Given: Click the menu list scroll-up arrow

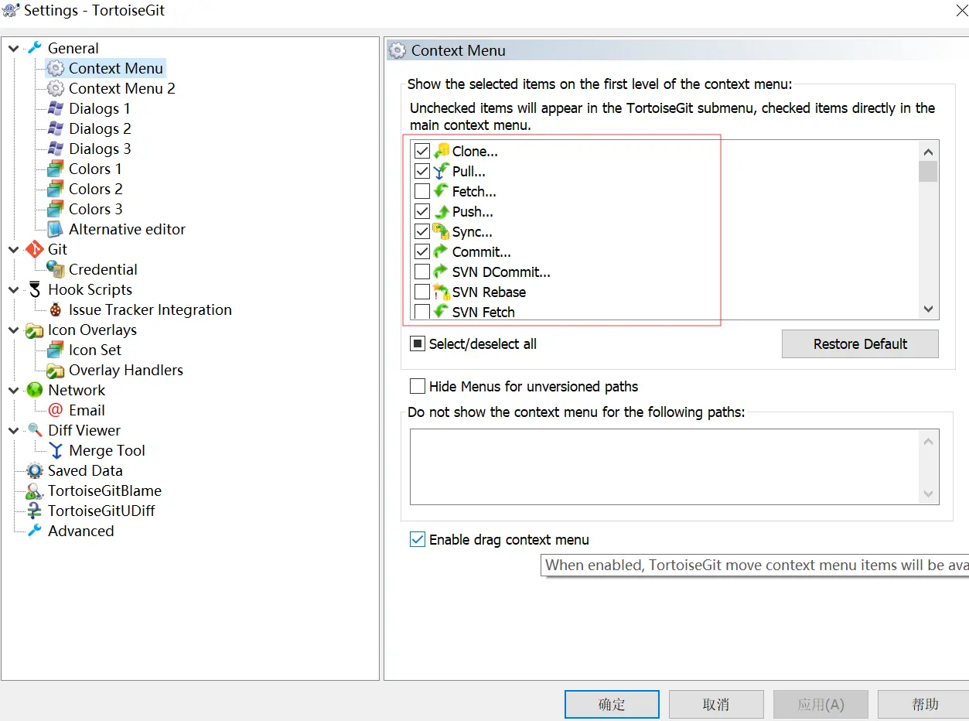Looking at the screenshot, I should [929, 151].
